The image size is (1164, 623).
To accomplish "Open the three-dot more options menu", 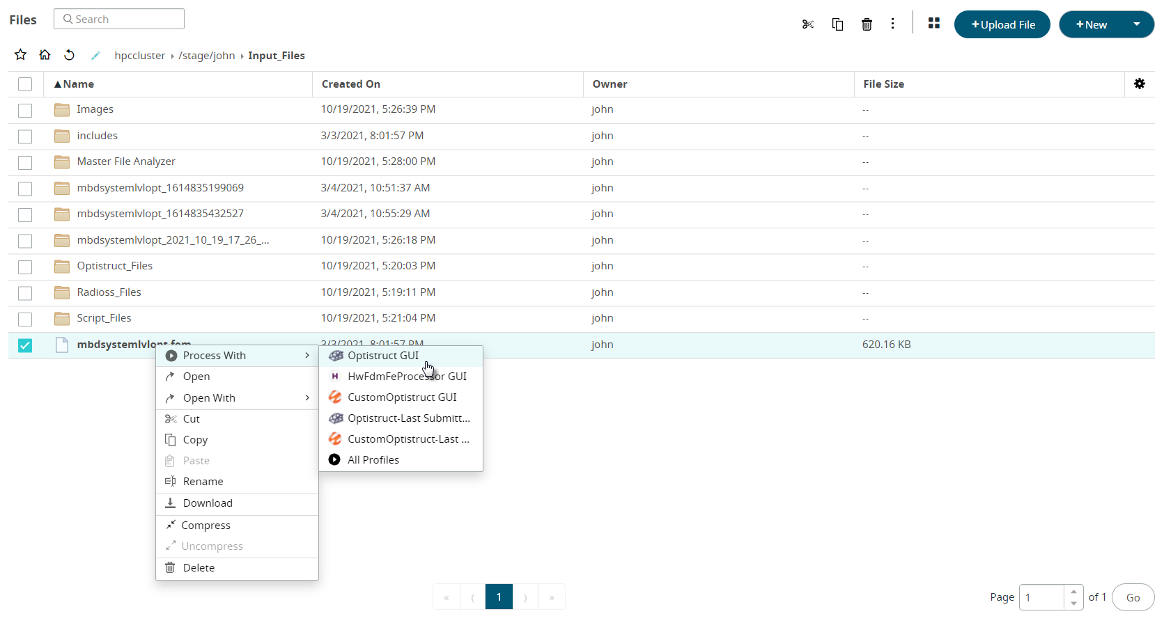I will click(892, 24).
